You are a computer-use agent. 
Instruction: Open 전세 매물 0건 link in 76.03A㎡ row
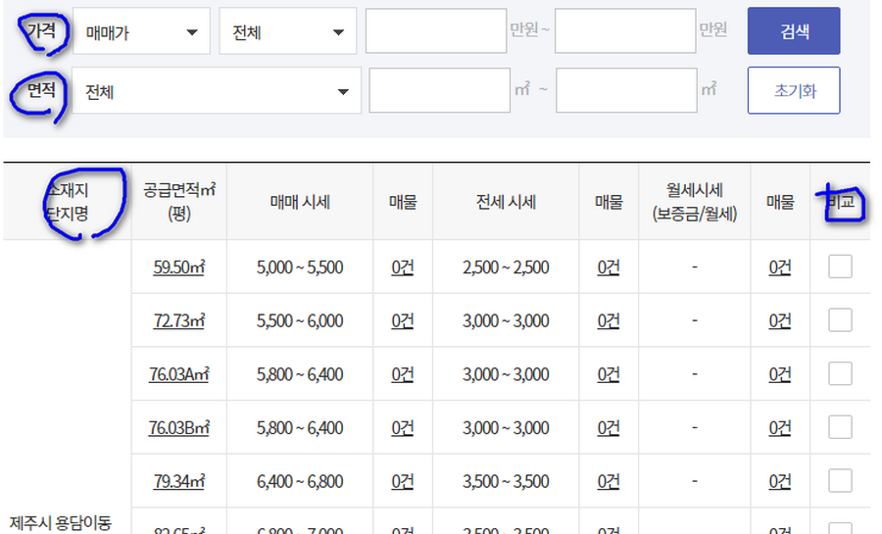(x=608, y=374)
